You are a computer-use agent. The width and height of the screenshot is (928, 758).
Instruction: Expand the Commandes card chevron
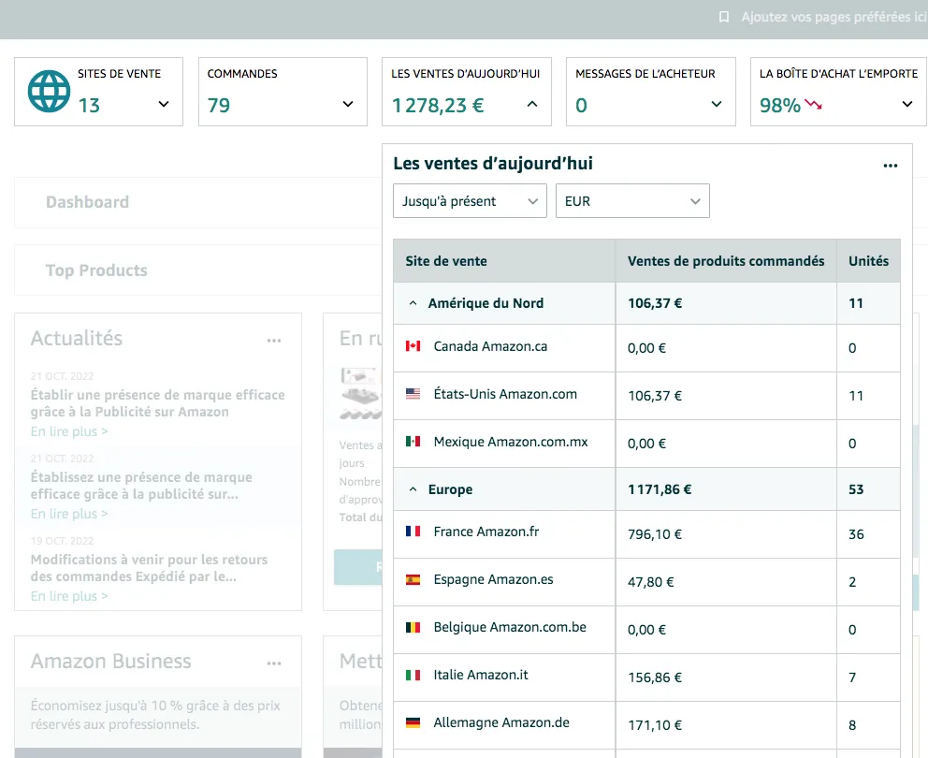348,104
